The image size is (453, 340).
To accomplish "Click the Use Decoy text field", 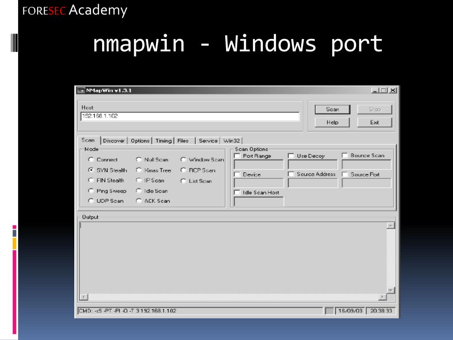I will click(313, 165).
